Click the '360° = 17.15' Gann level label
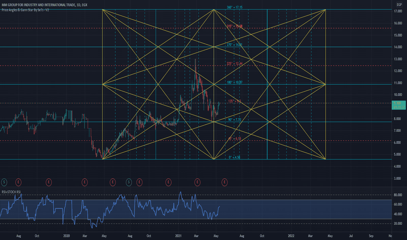This screenshot has width=407, height=240. [x=235, y=7]
